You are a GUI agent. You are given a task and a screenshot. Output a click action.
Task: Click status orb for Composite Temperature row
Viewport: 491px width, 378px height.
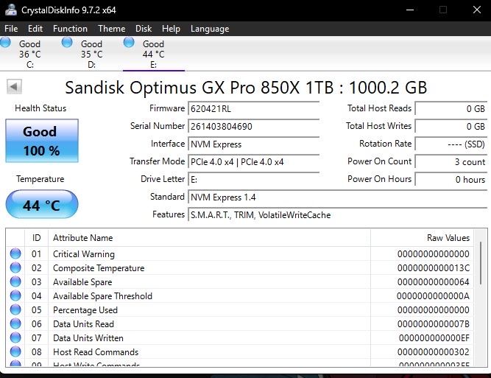tap(15, 267)
